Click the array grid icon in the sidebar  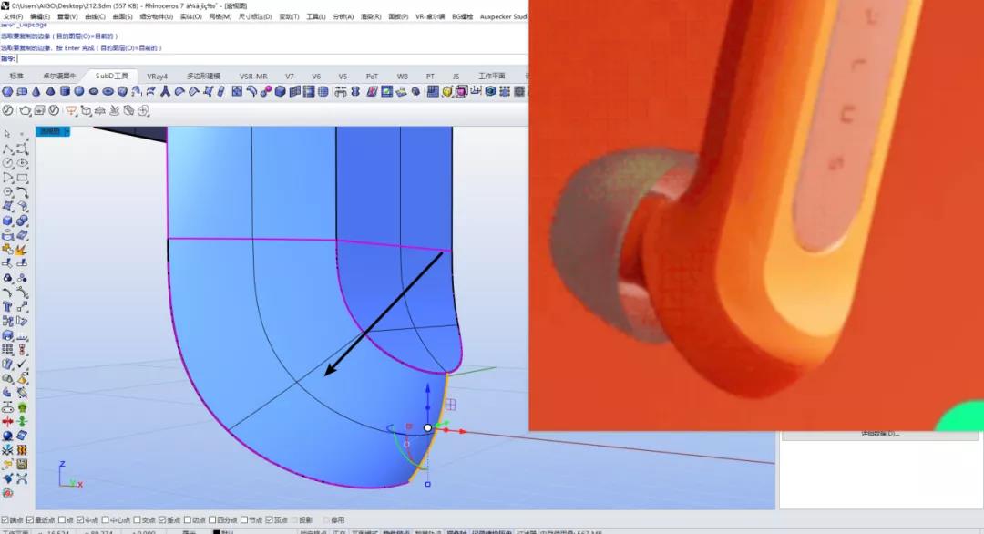click(x=7, y=350)
